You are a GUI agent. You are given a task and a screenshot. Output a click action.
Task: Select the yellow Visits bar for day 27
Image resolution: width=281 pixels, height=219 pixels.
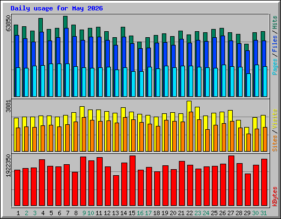(x=231, y=116)
